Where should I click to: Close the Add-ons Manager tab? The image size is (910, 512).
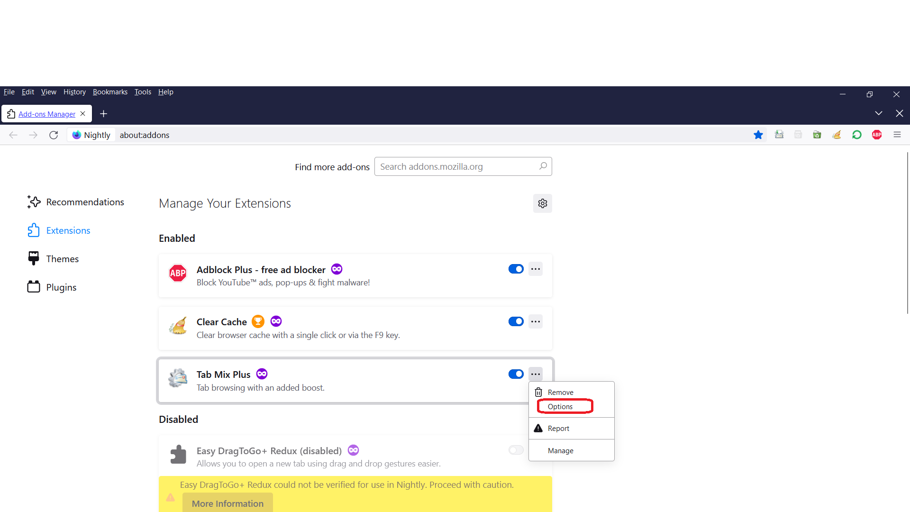[83, 114]
